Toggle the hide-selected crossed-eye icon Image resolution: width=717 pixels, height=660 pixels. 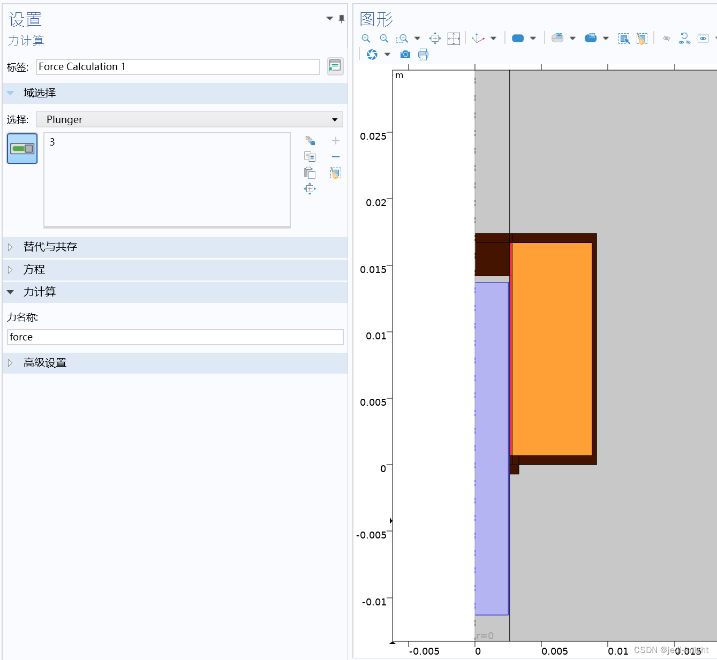pyautogui.click(x=667, y=39)
